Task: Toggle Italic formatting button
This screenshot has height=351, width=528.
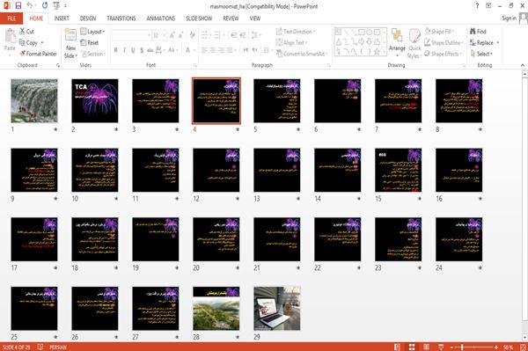Action: click(124, 50)
